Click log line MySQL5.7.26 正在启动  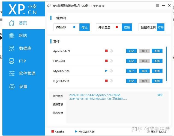click(x=98, y=98)
